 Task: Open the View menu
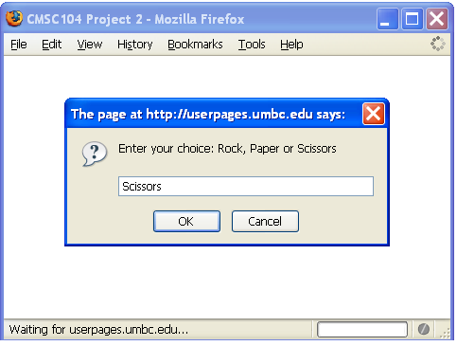click(x=90, y=45)
